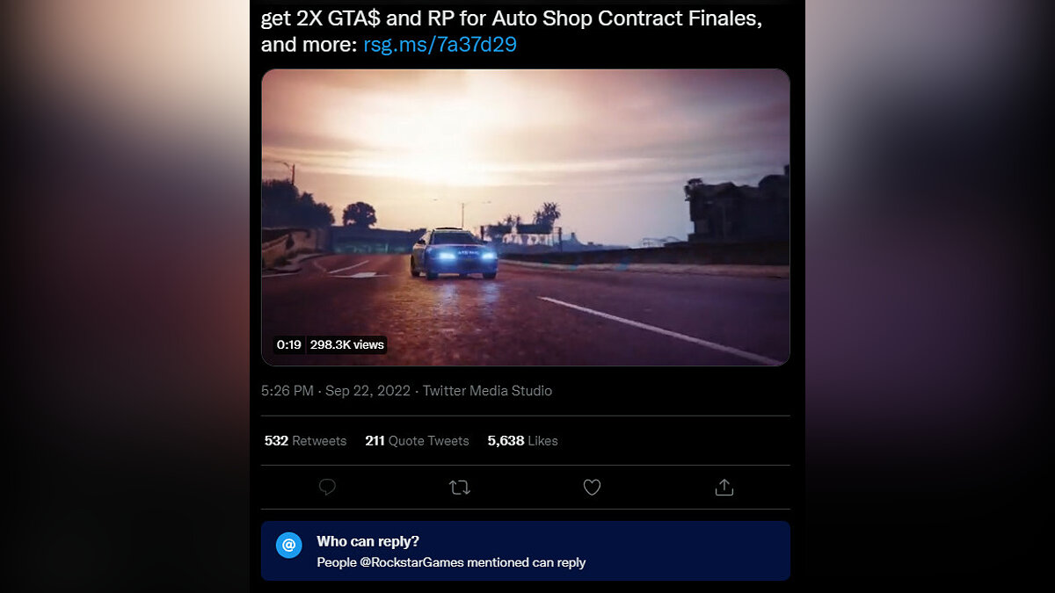Screen dimensions: 1055x593
Task: Play the GTA video in the tweet
Action: point(526,217)
